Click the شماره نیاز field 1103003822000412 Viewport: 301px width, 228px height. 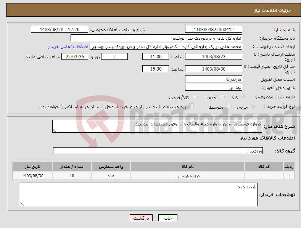point(214,30)
